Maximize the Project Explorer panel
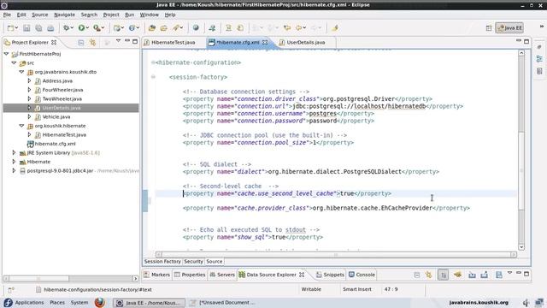 pyautogui.click(x=135, y=41)
